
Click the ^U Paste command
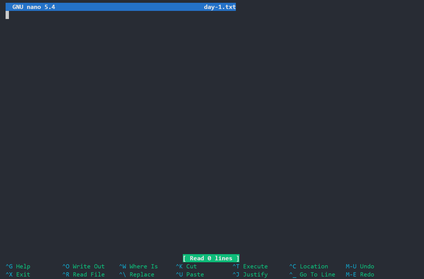190,275
